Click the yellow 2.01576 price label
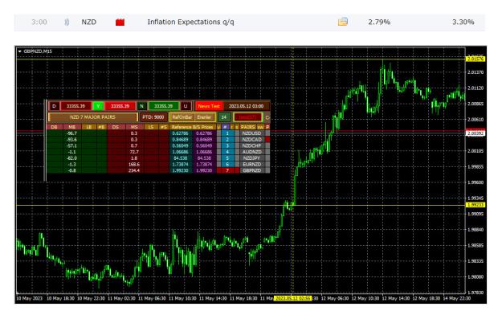The image size is (502, 319). click(475, 59)
